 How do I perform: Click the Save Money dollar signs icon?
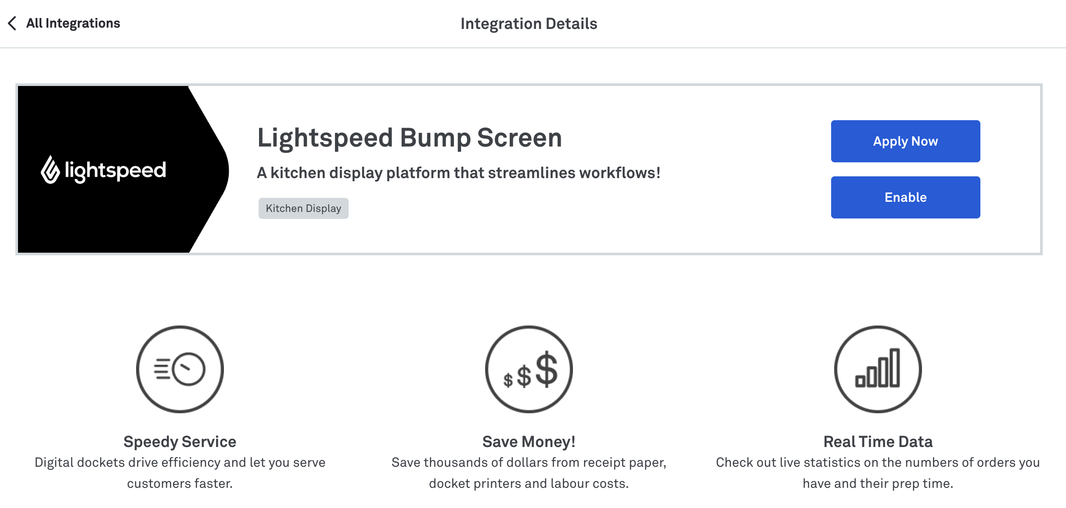(x=529, y=369)
